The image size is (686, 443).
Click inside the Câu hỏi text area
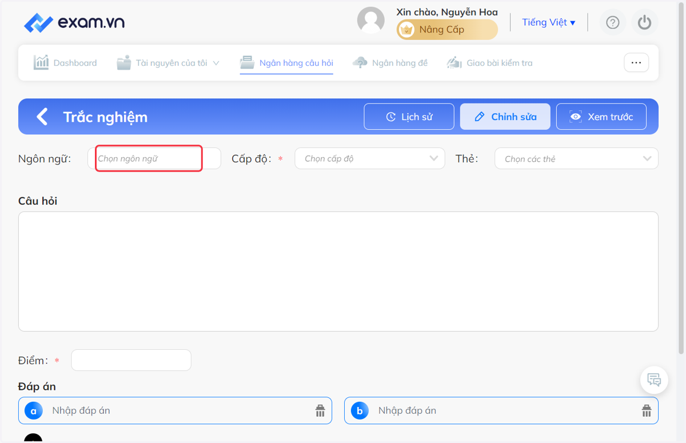click(338, 272)
